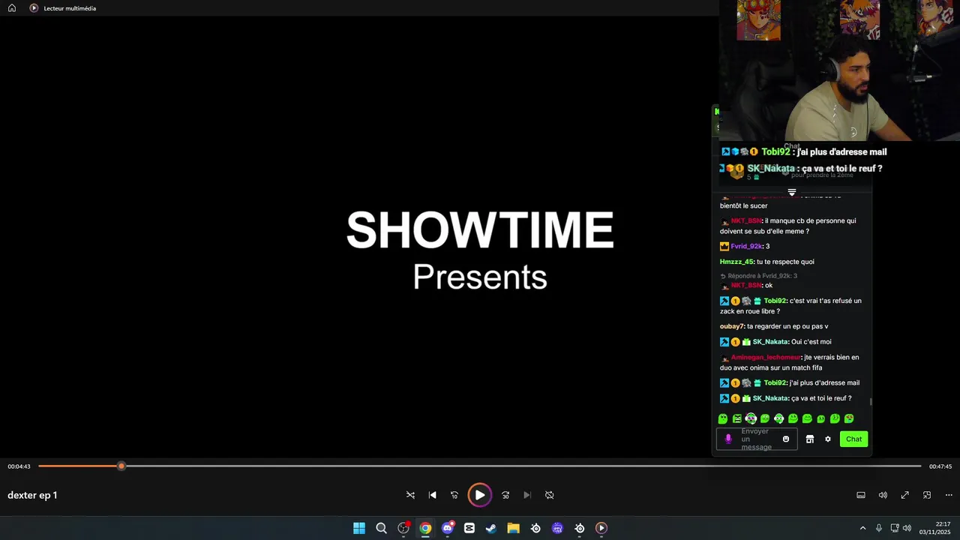Open Windows taskbar search
Screen dimensions: 960x540
381,528
